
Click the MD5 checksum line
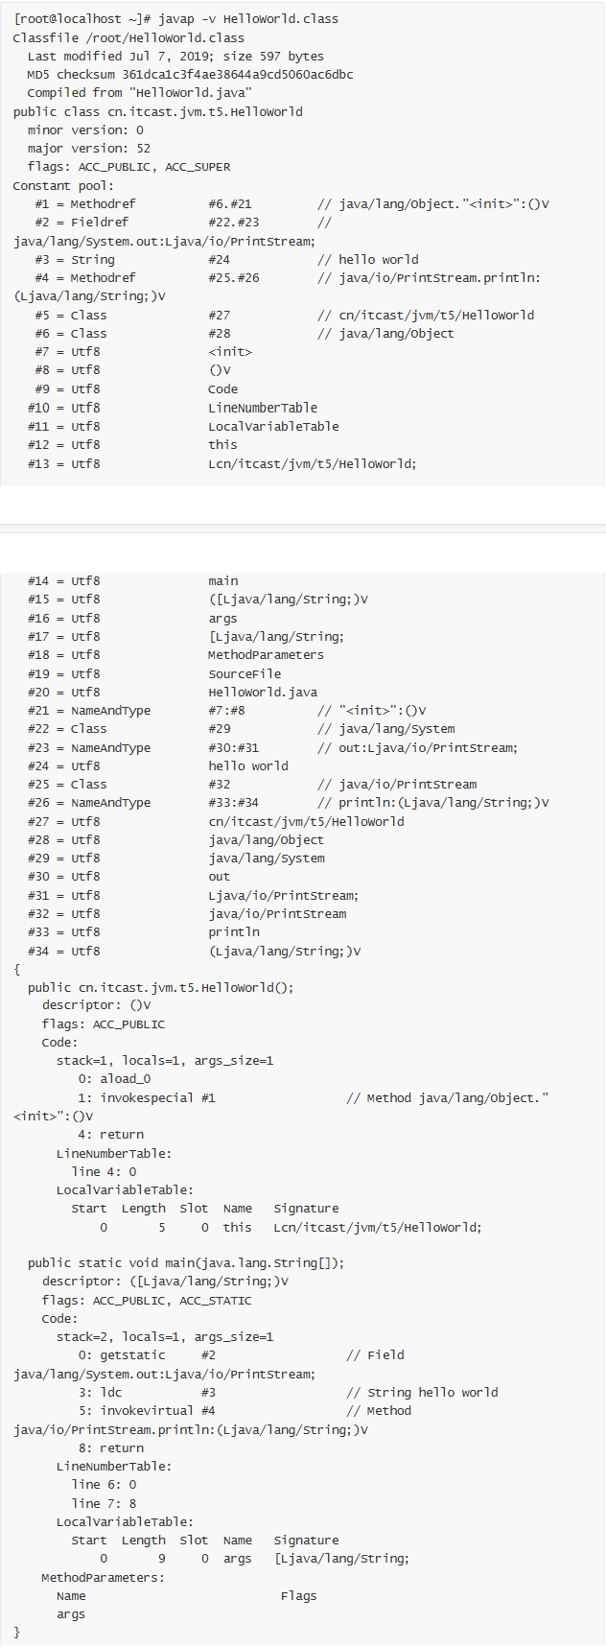click(190, 75)
